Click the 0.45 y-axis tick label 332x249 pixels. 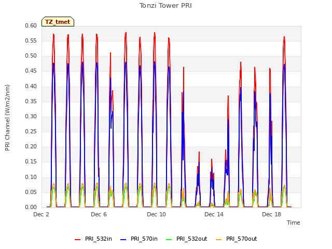31,71
